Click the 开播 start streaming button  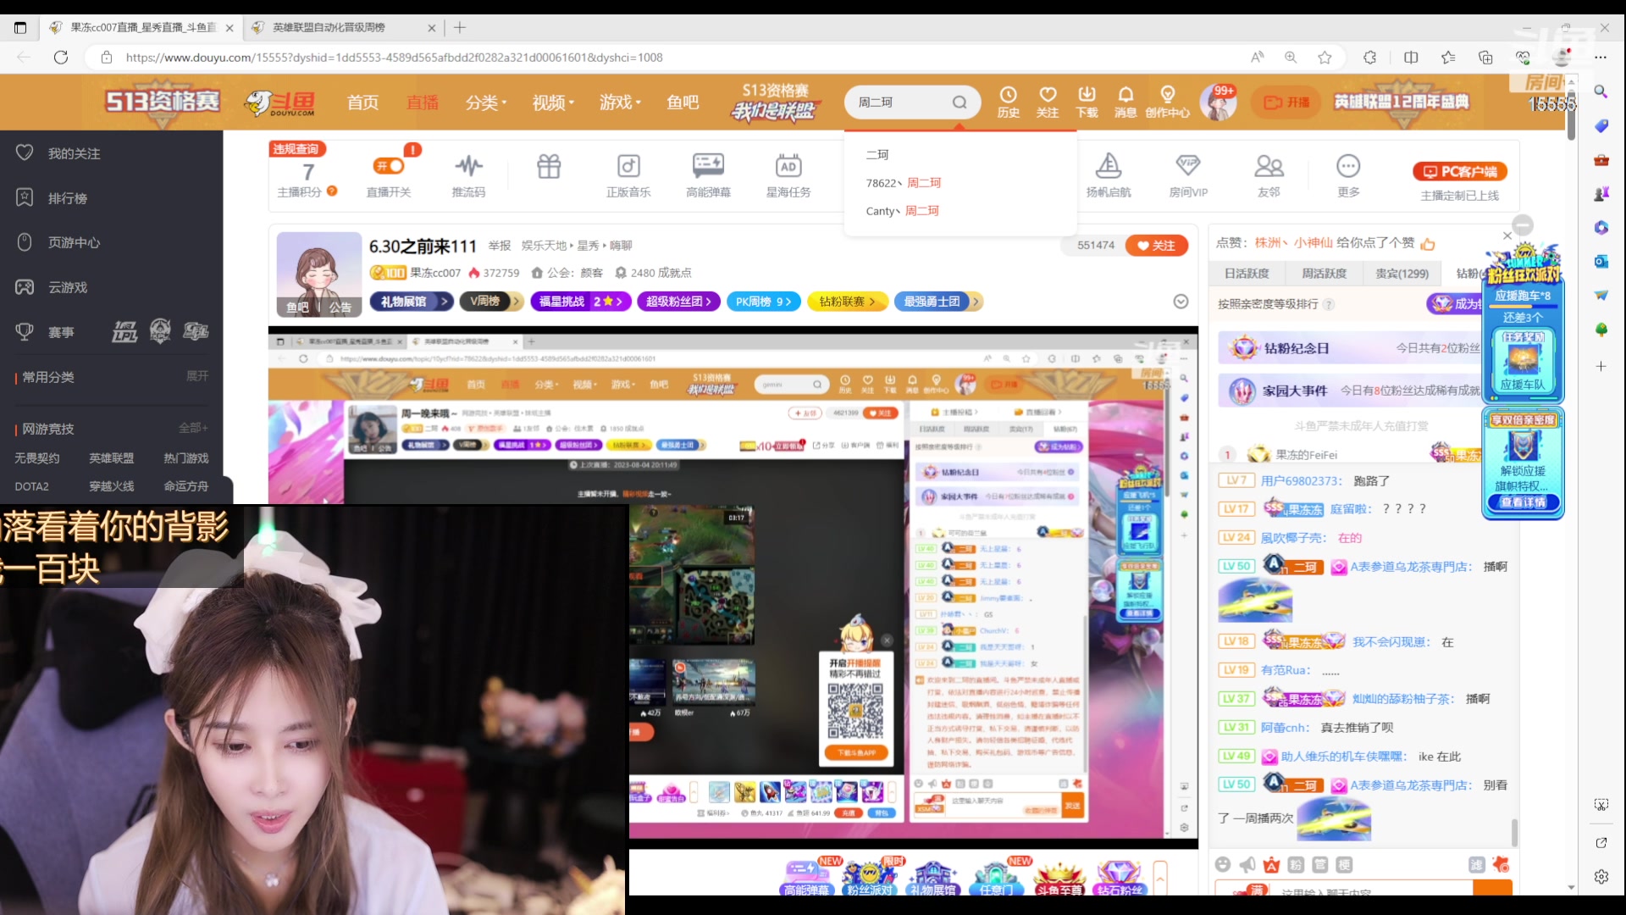click(x=1286, y=103)
